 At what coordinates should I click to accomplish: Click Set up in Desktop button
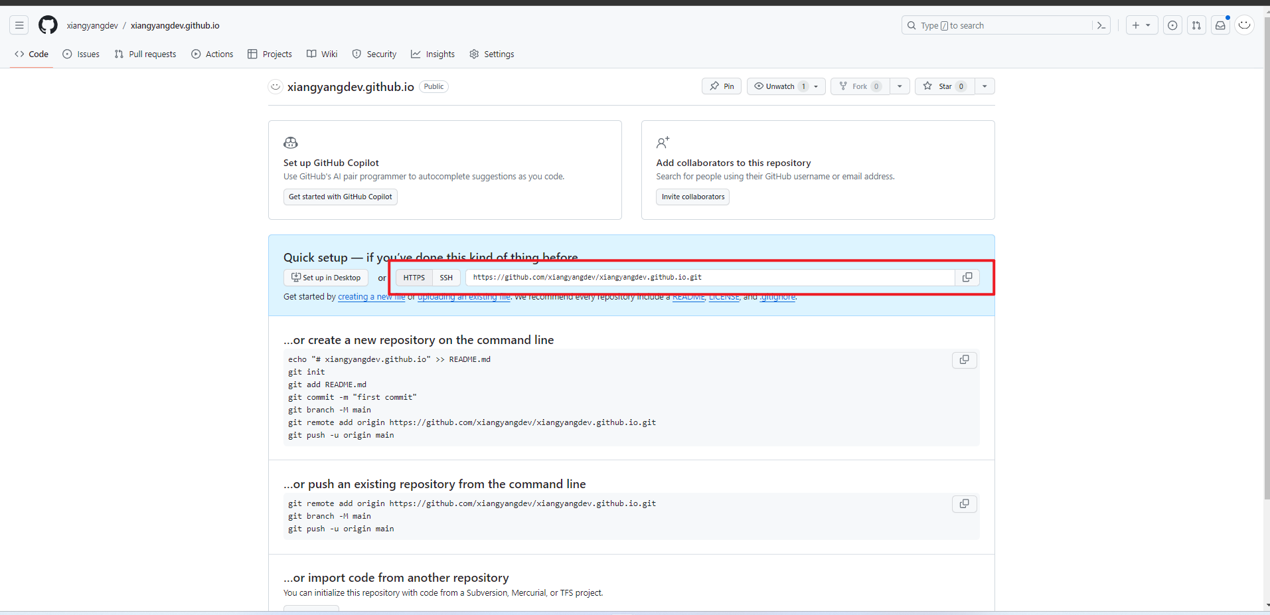pos(326,278)
